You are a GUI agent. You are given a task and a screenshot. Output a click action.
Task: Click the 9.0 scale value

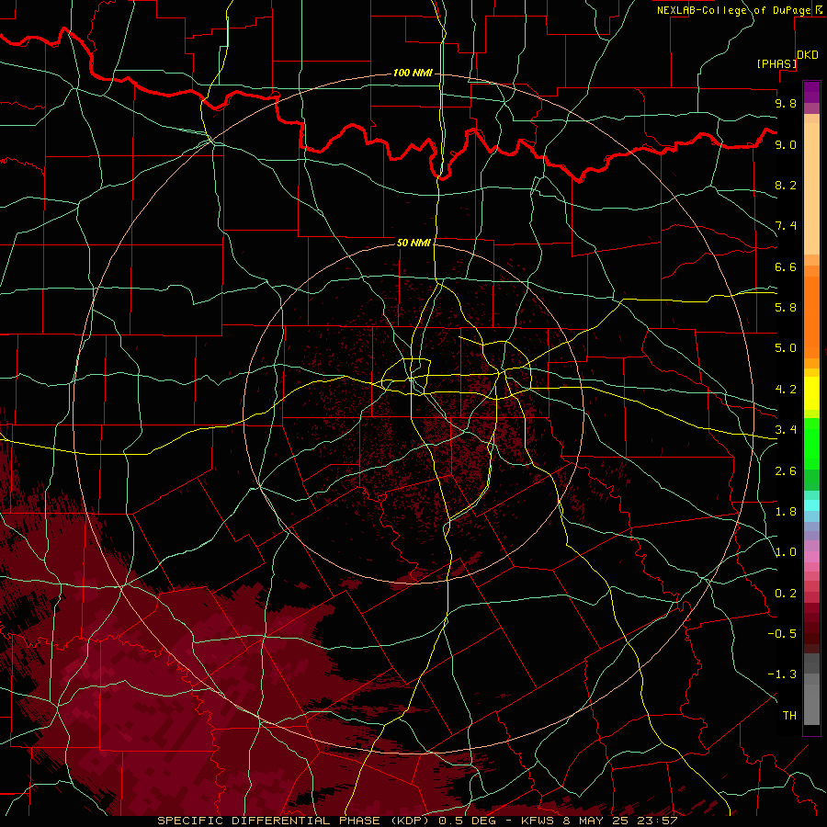(786, 144)
